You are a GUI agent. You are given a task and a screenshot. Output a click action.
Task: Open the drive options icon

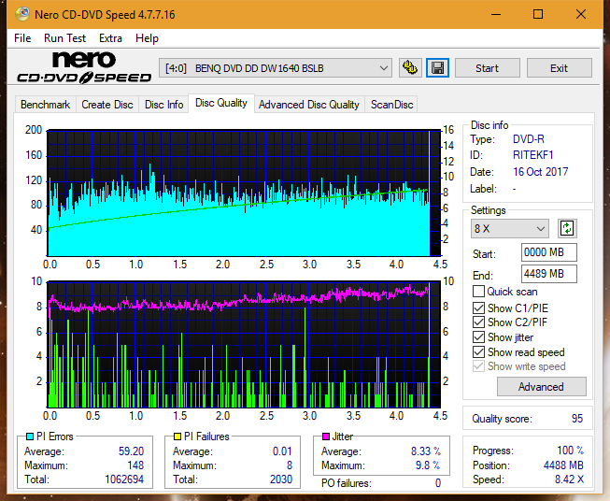[x=410, y=68]
